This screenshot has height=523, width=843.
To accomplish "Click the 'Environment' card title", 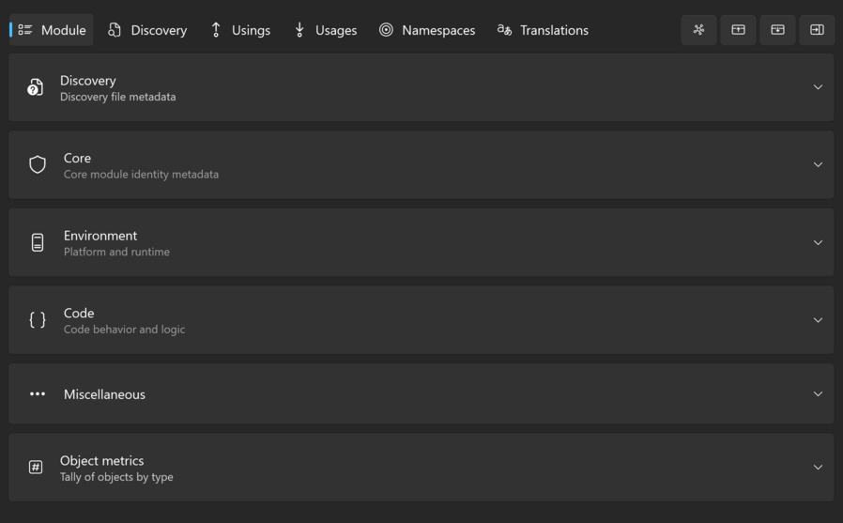I will [100, 236].
